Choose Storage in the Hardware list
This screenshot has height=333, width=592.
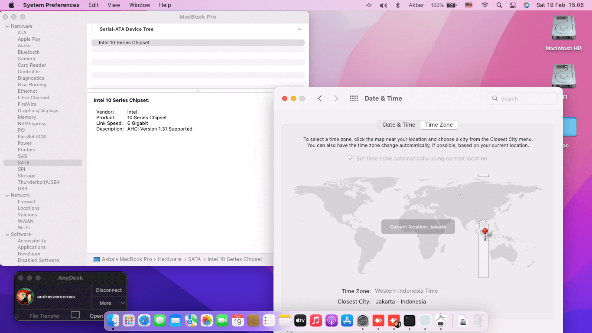pyautogui.click(x=26, y=176)
